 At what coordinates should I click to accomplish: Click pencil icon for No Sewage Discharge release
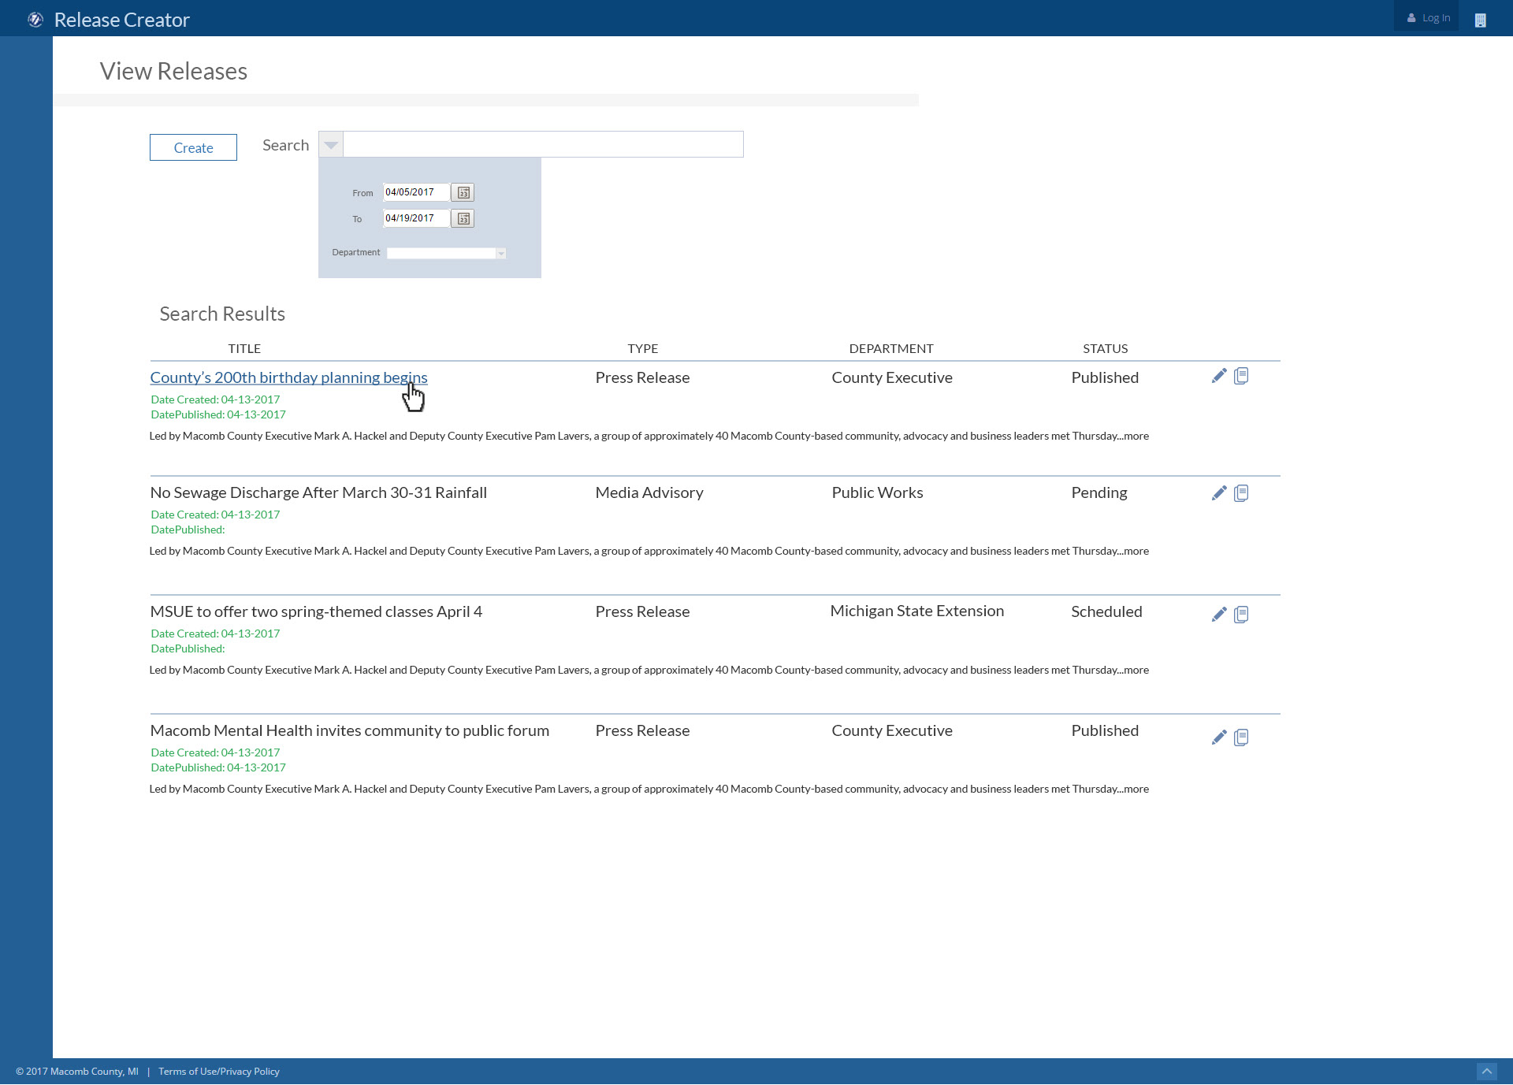click(x=1219, y=493)
